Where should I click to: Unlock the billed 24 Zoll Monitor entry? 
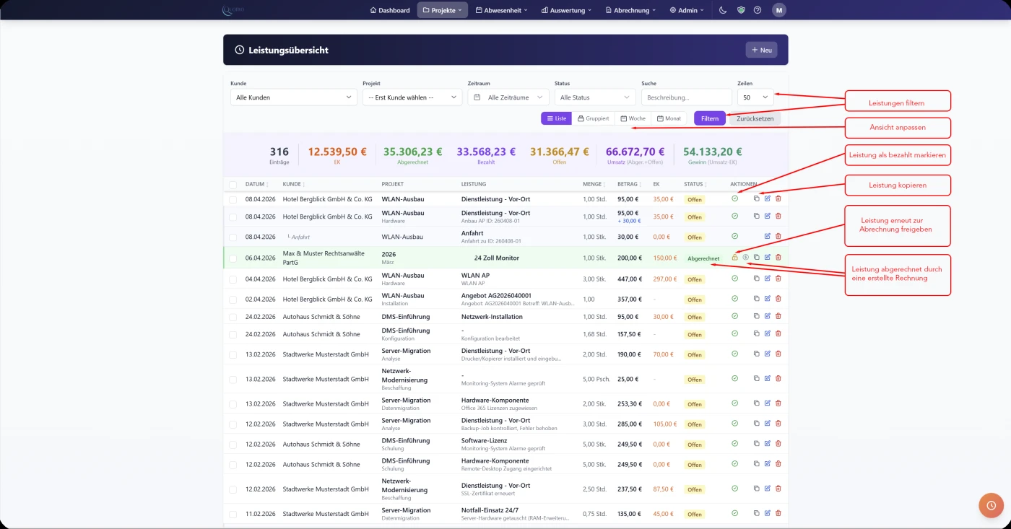(735, 258)
